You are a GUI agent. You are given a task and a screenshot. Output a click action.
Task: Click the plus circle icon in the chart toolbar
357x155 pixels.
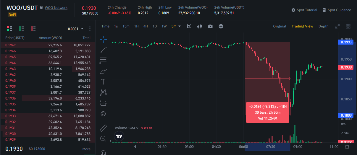221,26
